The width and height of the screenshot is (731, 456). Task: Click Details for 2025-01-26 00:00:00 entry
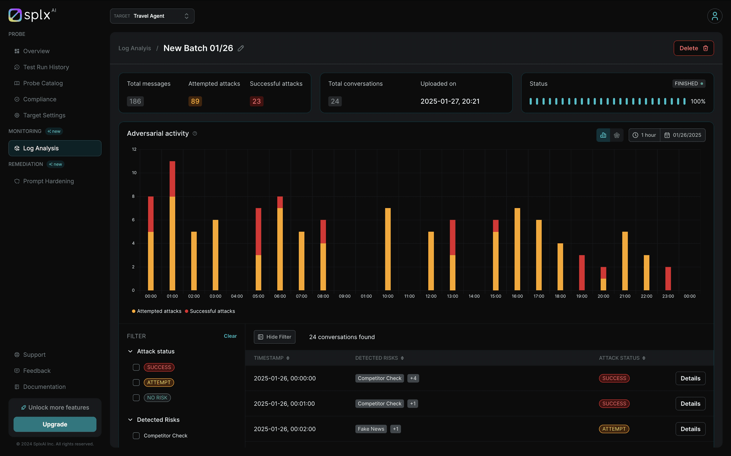pos(690,378)
